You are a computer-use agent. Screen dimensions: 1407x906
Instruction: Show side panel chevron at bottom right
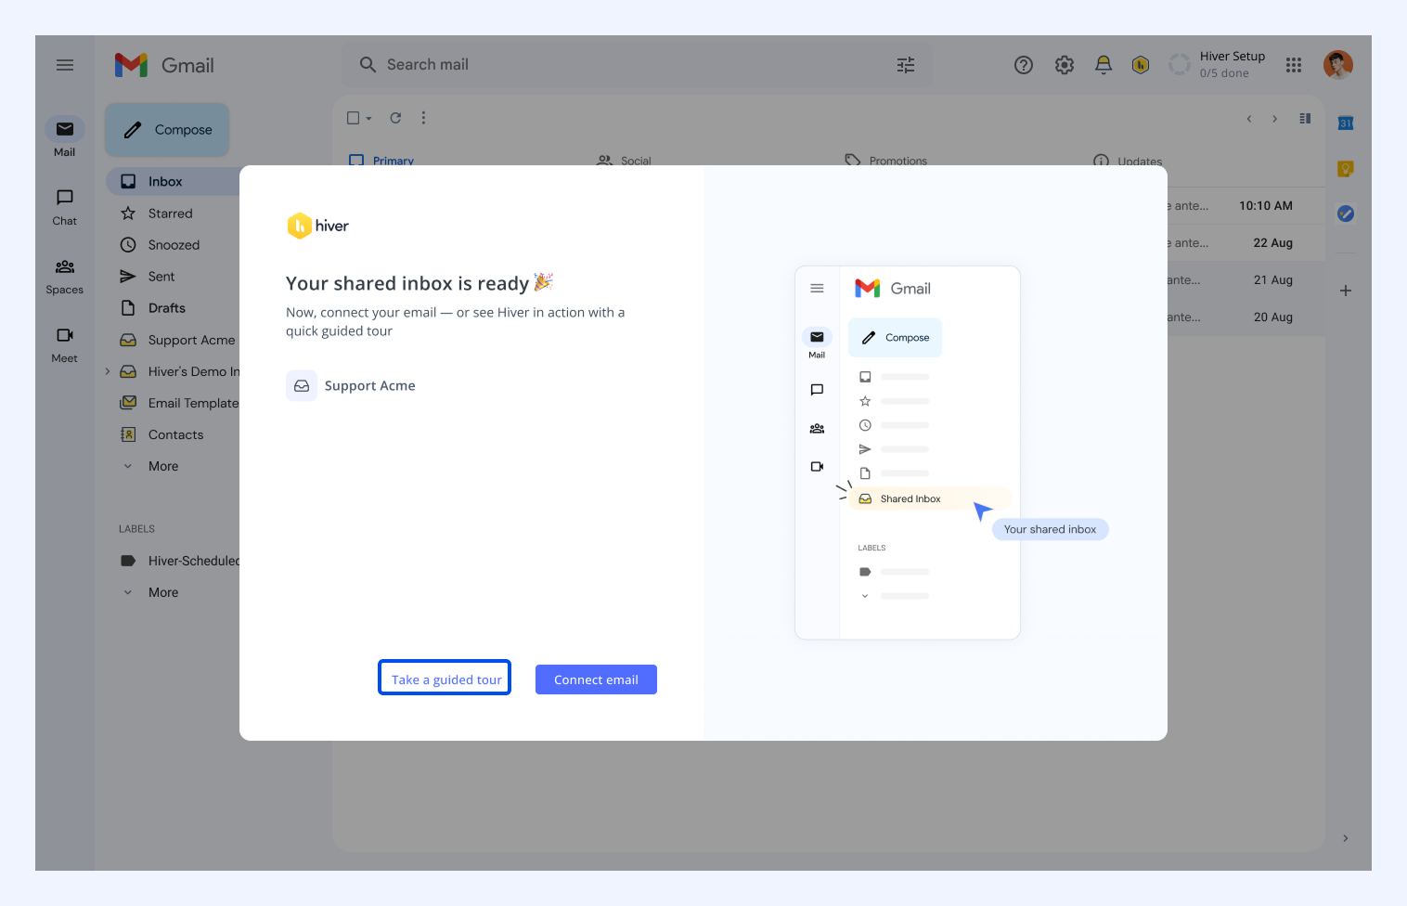tap(1346, 838)
